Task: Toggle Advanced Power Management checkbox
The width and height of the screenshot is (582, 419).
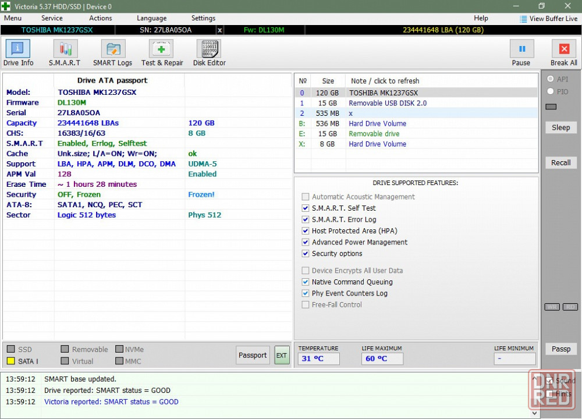Action: click(305, 242)
